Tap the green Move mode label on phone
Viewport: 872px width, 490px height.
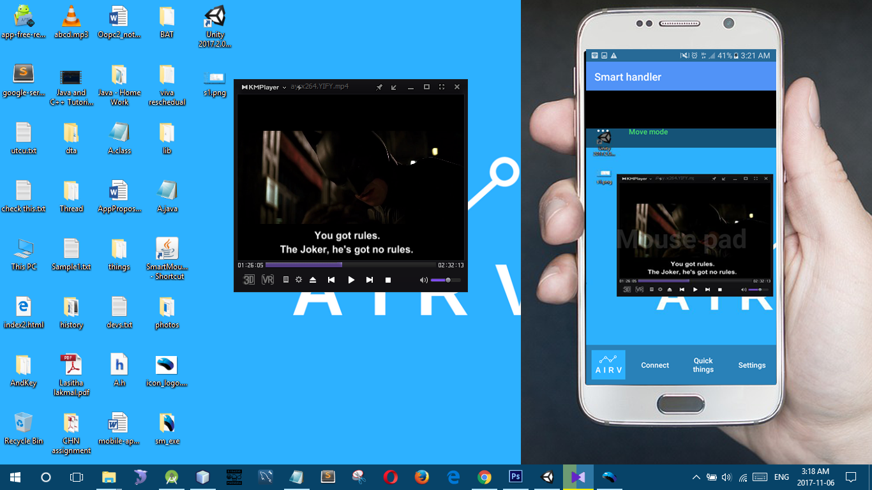coord(648,132)
